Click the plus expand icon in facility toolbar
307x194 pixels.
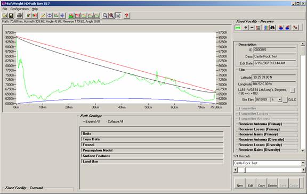(x=246, y=28)
